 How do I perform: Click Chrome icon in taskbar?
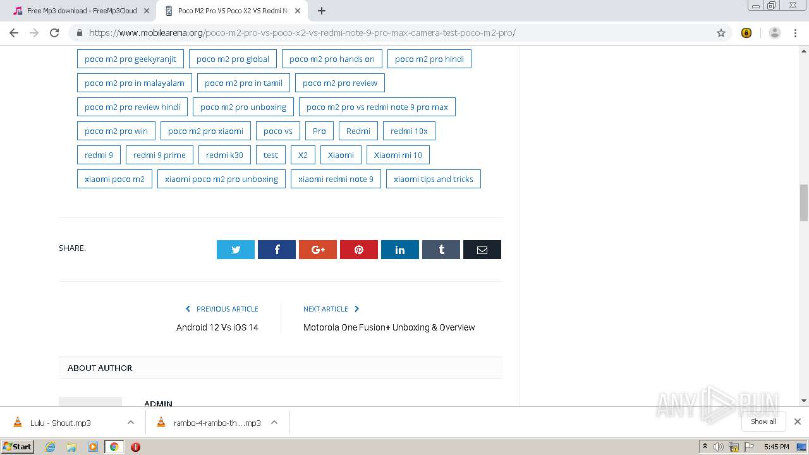tap(114, 447)
